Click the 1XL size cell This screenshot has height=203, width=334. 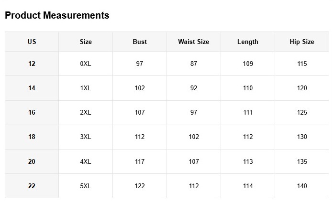click(86, 88)
